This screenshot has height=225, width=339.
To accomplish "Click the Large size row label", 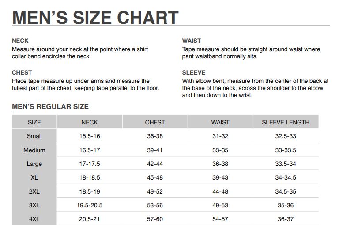I will pyautogui.click(x=34, y=164).
